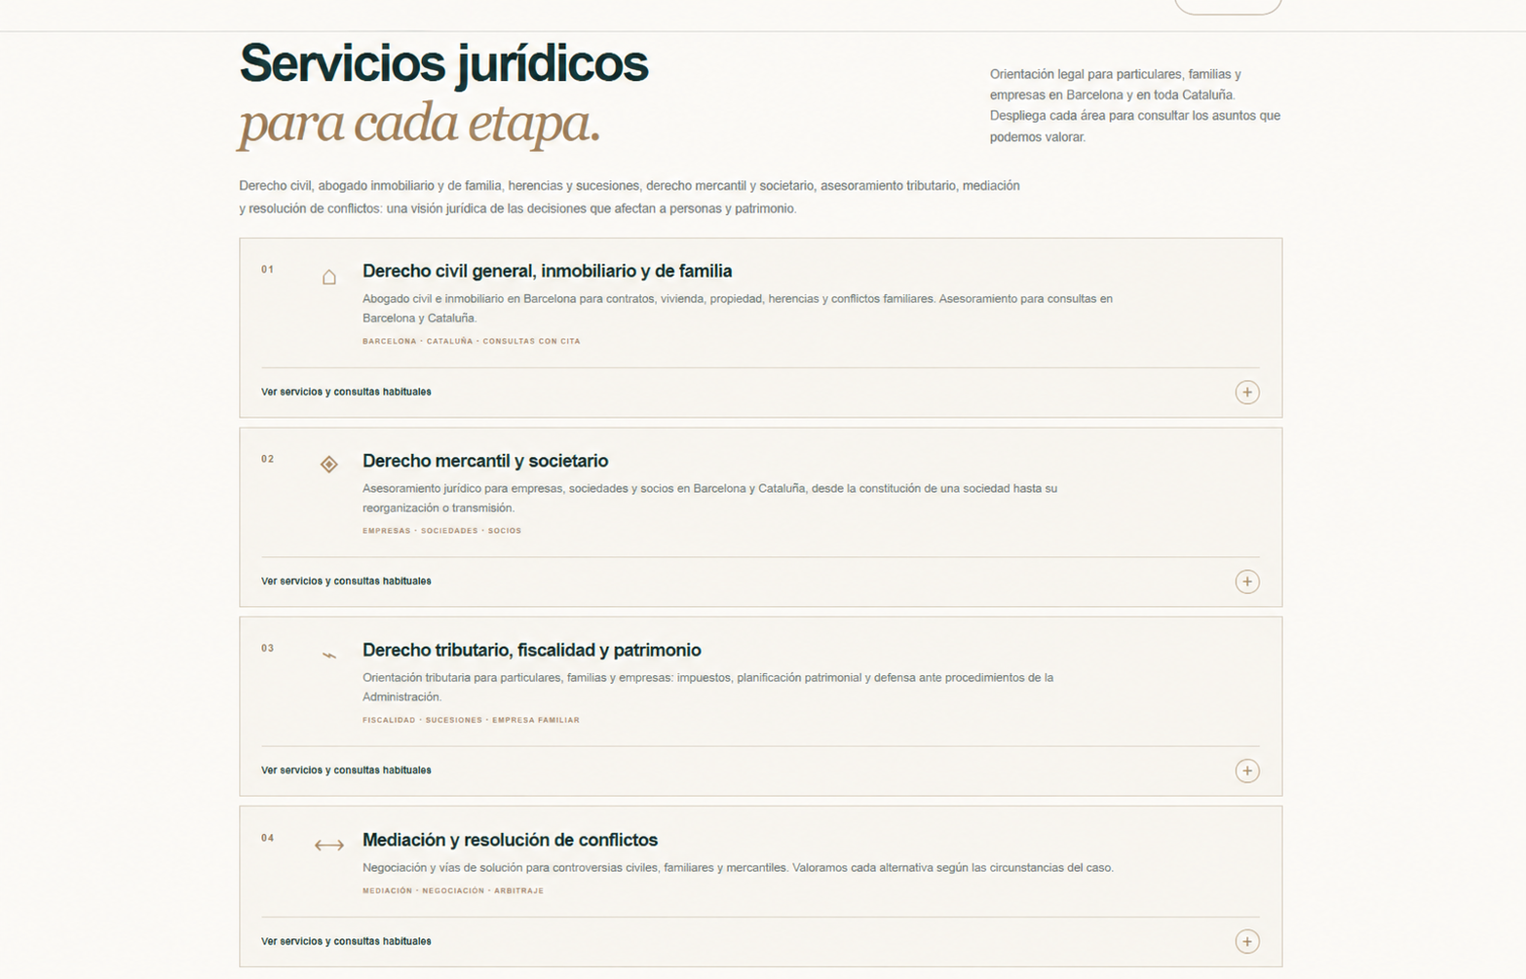Viewport: 1526px width, 979px height.
Task: Click the number '02' label
Action: [x=268, y=459]
